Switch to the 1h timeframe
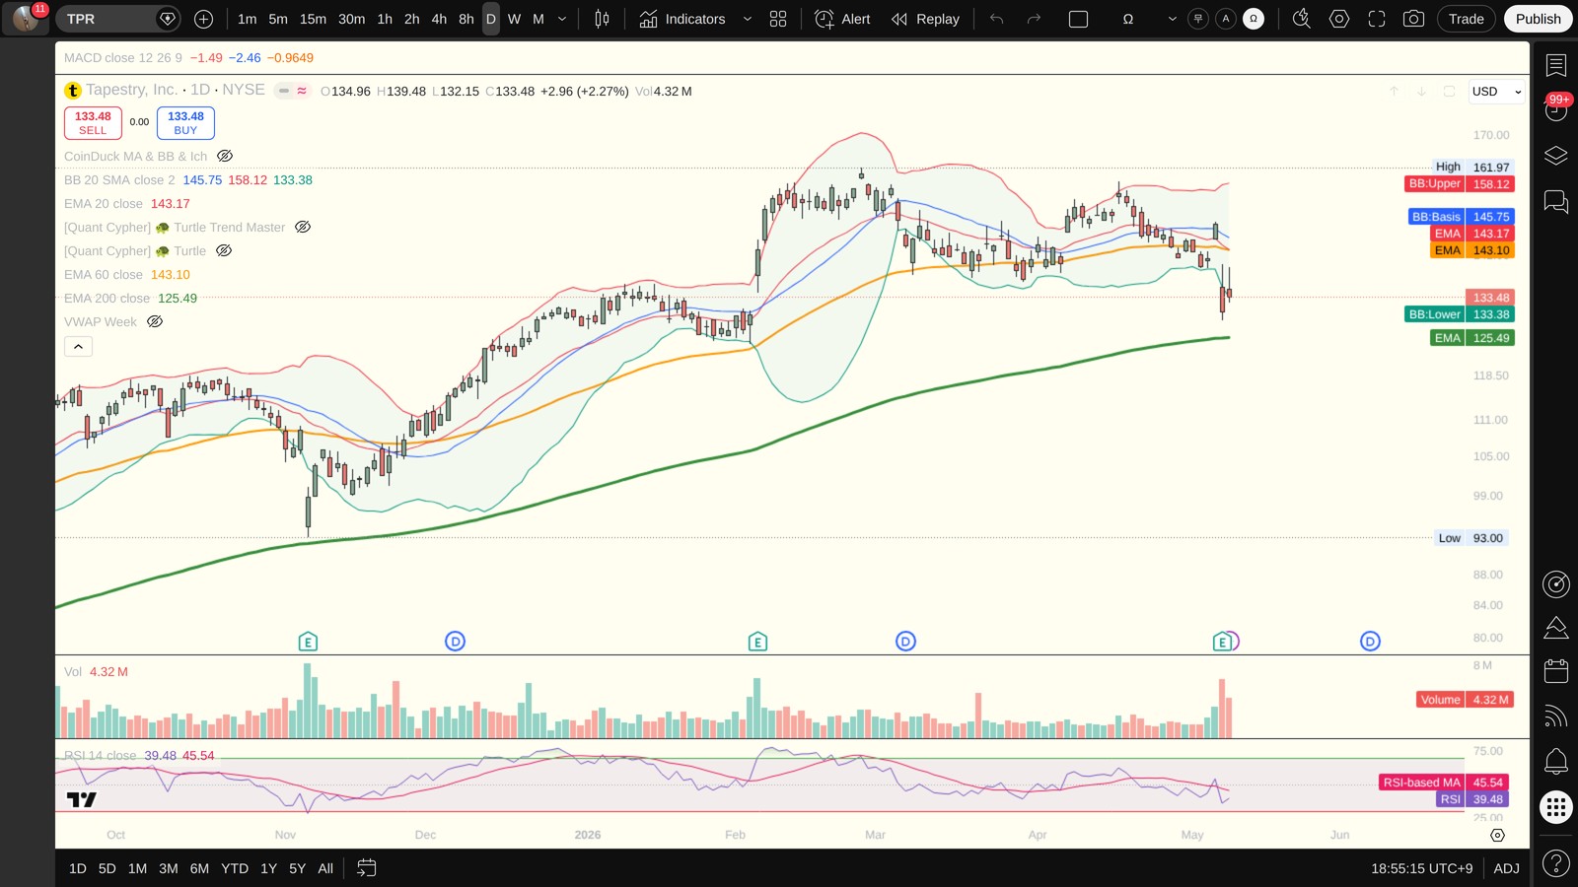The height and width of the screenshot is (887, 1578). coord(385,19)
